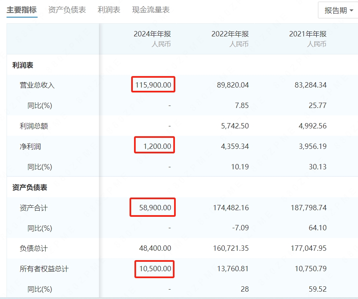
Task: Click 同比(%) label under 所有者权益总计
Action: (40, 290)
